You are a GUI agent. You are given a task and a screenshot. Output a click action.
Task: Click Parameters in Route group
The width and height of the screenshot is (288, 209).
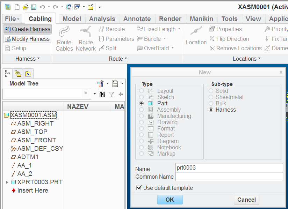[x=116, y=39]
